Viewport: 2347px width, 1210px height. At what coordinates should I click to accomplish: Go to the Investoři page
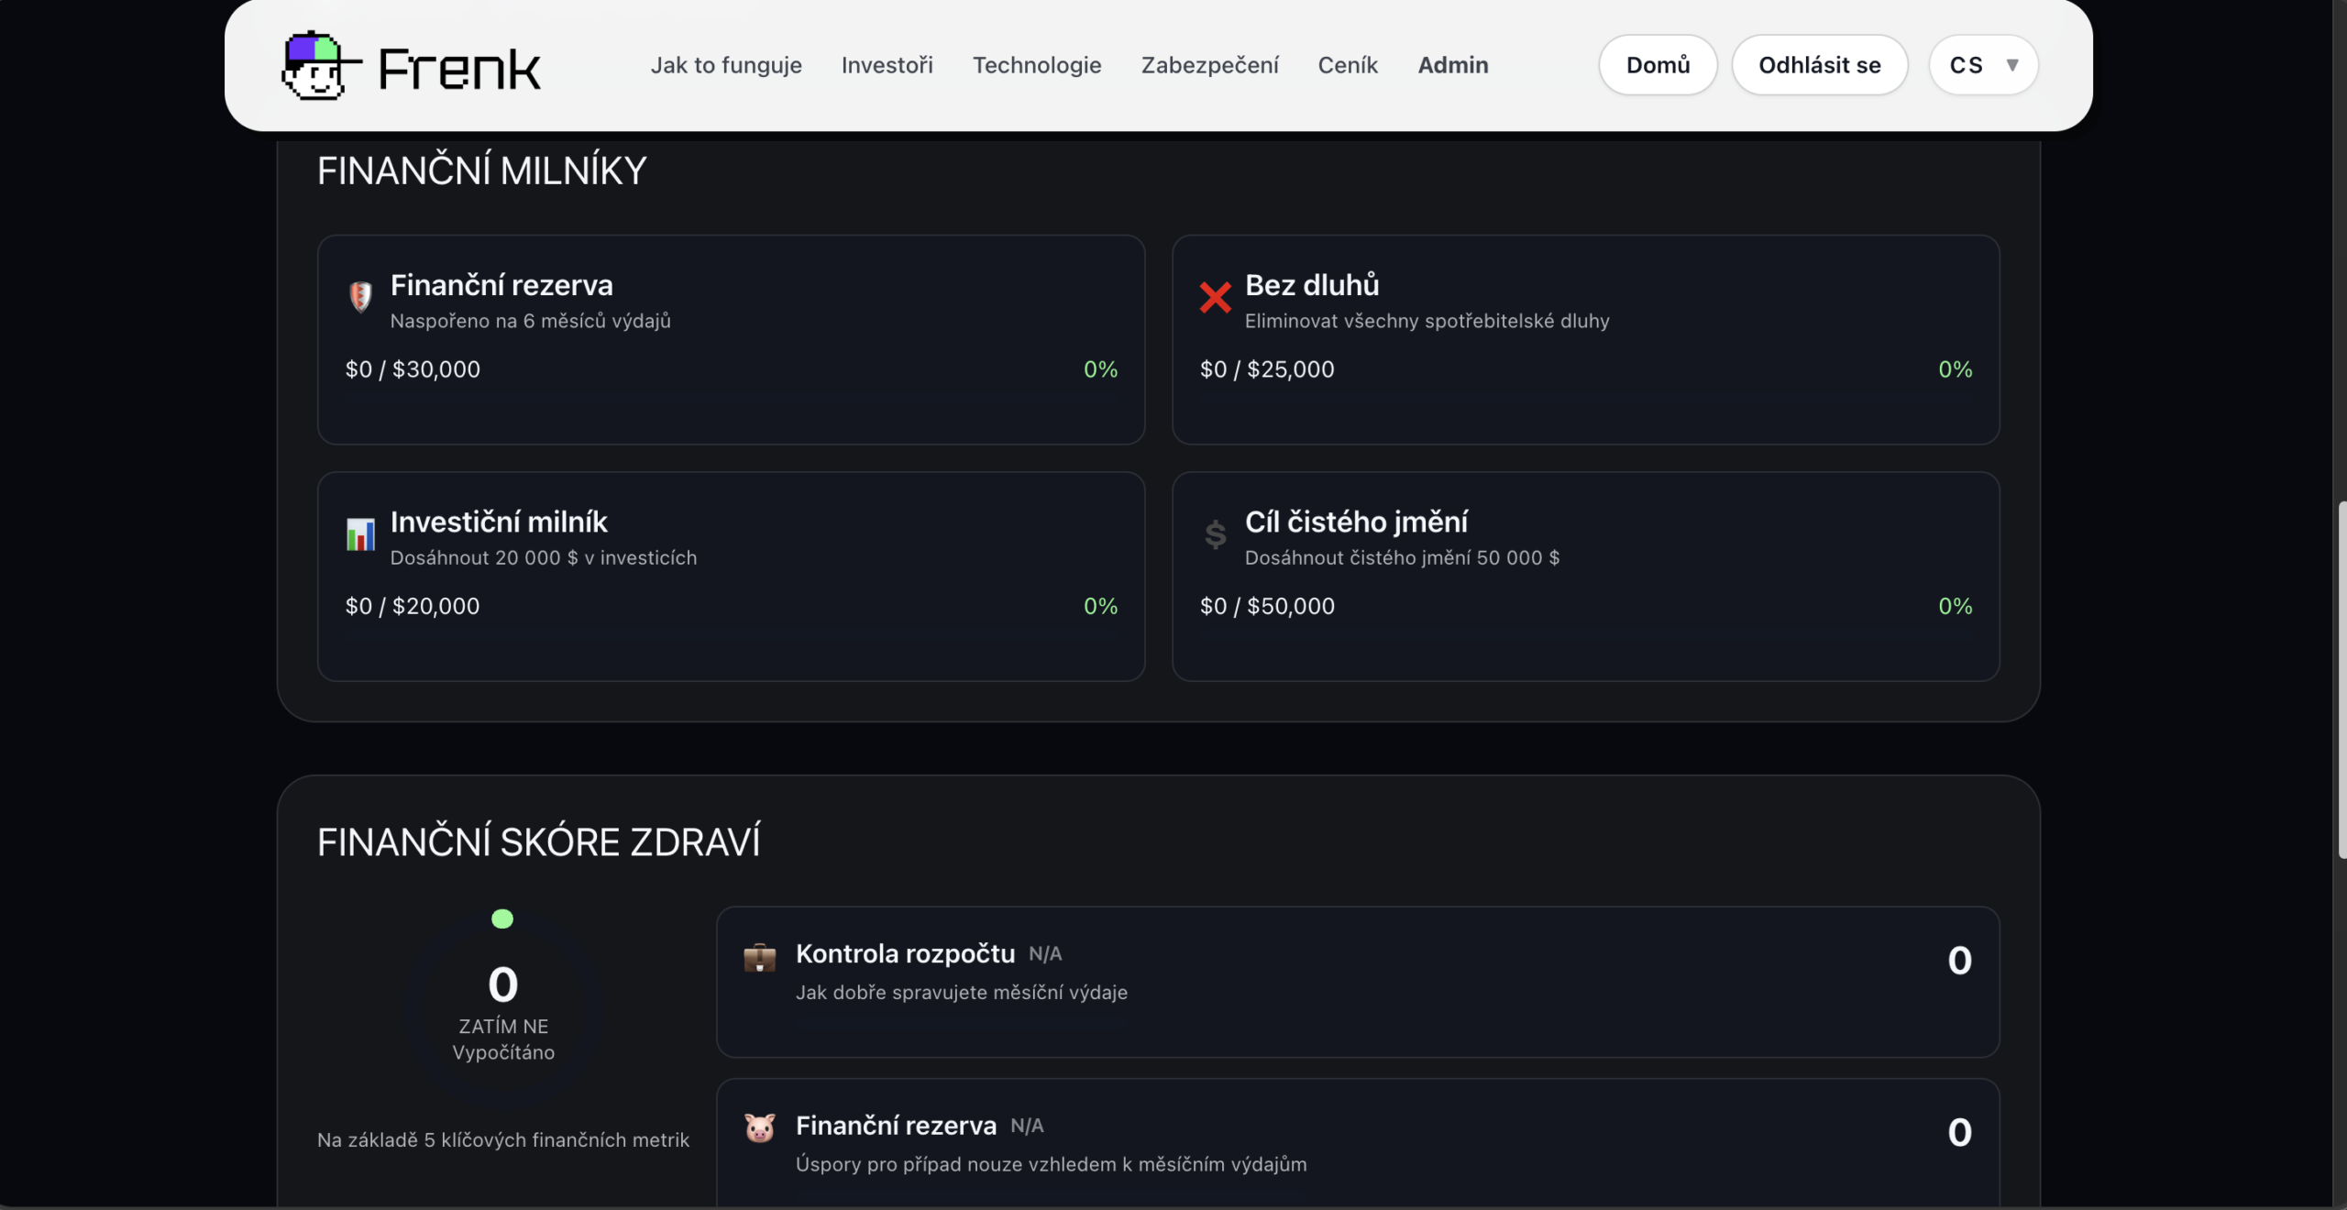[x=887, y=65]
